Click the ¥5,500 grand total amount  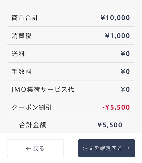coord(110,125)
